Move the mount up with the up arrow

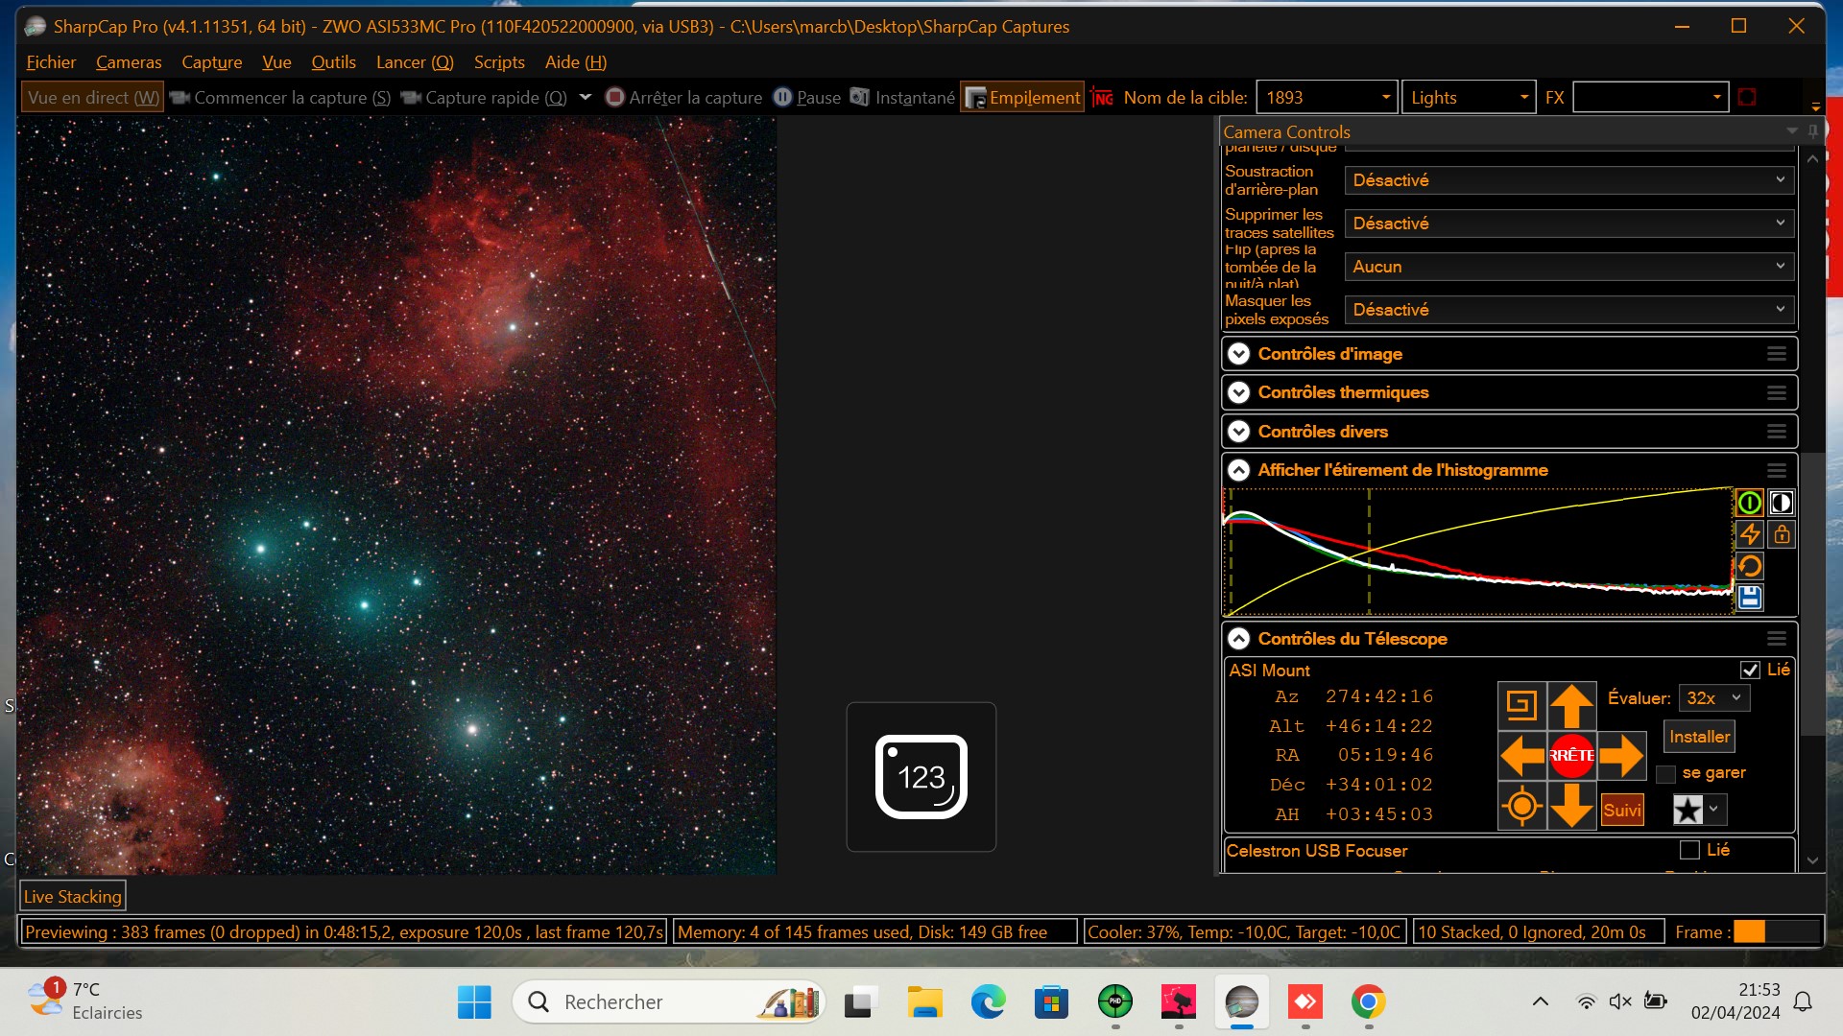[1571, 706]
